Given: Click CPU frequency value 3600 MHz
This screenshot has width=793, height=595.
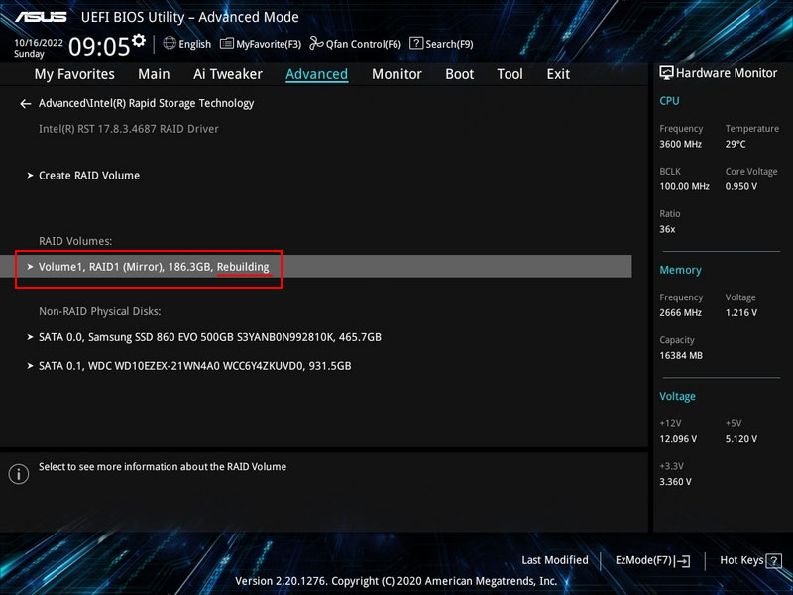Looking at the screenshot, I should [680, 144].
